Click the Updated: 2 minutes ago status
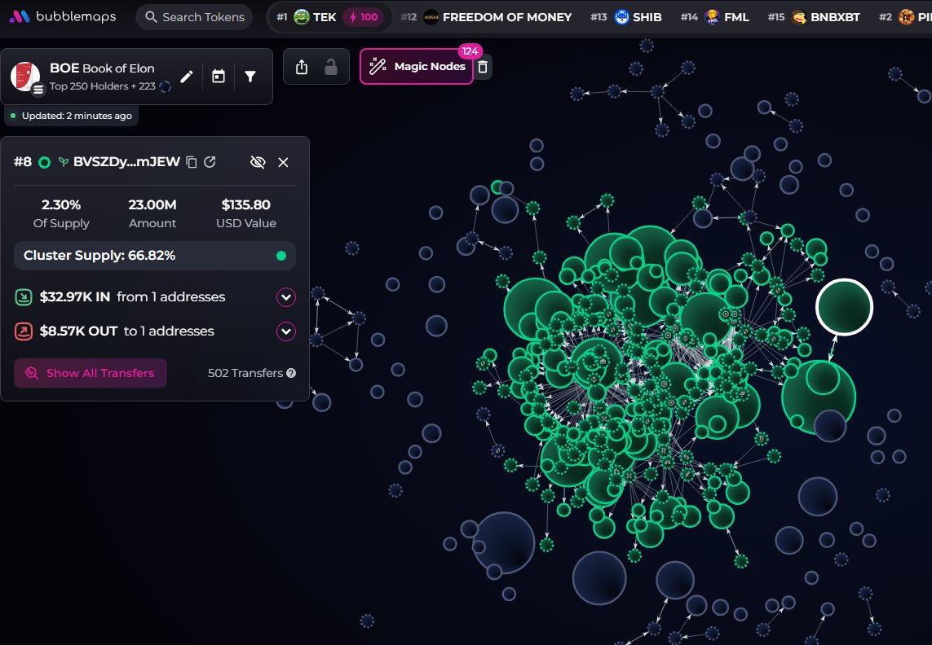932x645 pixels. point(71,116)
